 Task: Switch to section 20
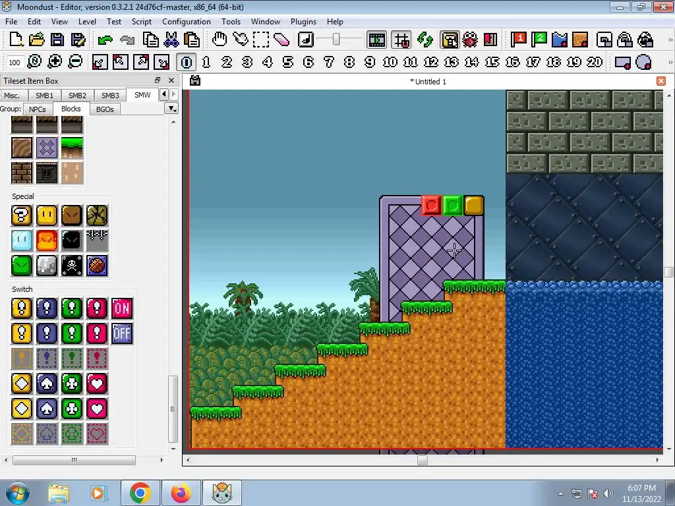[x=595, y=62]
